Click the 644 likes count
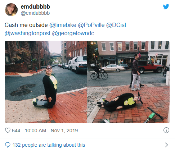This screenshot has height=151, width=175. coord(16,131)
